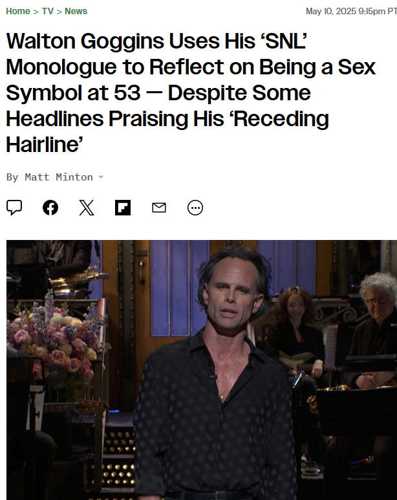The image size is (397, 500).
Task: Click the flower bouquet in the photo
Action: (58, 338)
